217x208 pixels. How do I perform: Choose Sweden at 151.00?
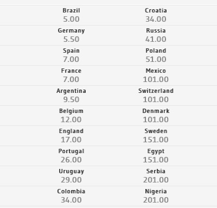[156, 136]
